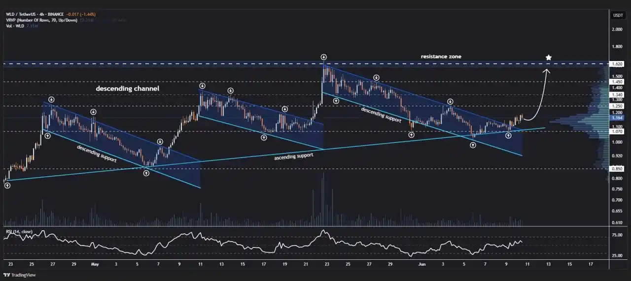Click the current price tag 1.164
The height and width of the screenshot is (281, 631).
(x=618, y=118)
